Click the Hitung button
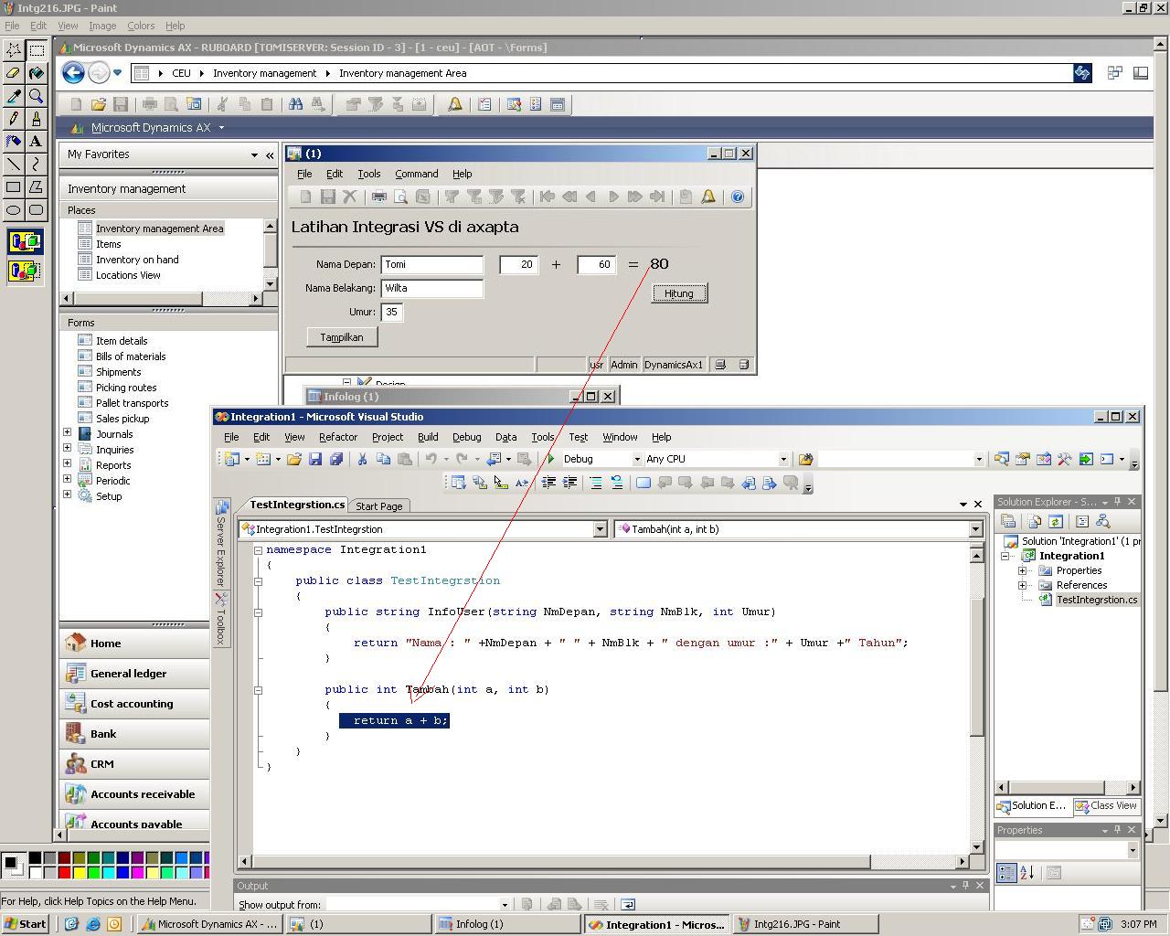Screen dimensions: 1170x936 click(679, 293)
